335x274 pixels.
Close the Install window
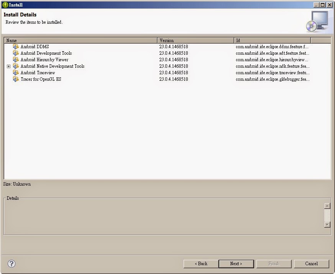tap(330, 5)
